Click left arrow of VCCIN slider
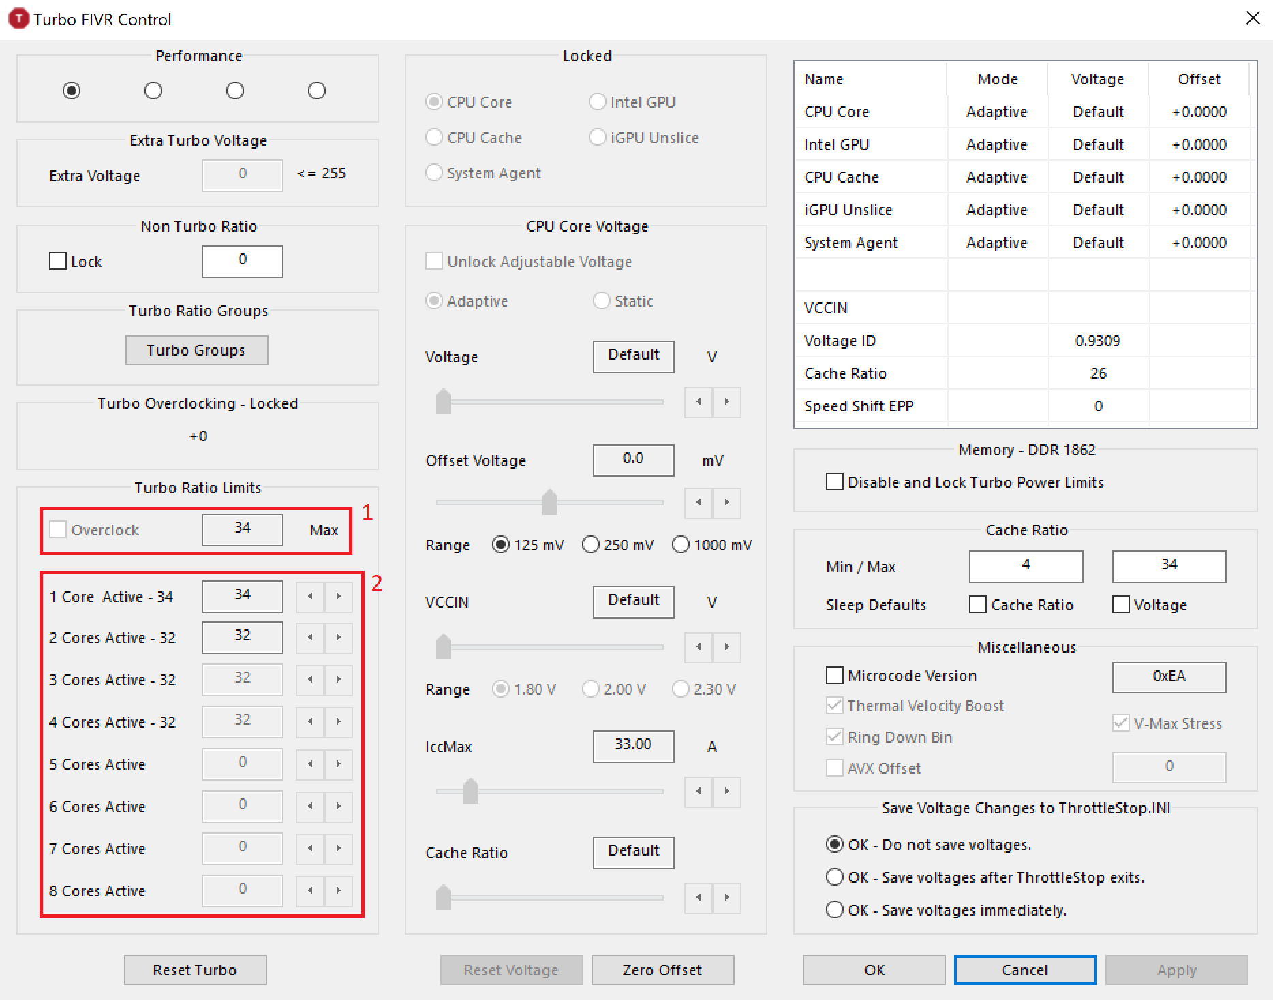 699,647
